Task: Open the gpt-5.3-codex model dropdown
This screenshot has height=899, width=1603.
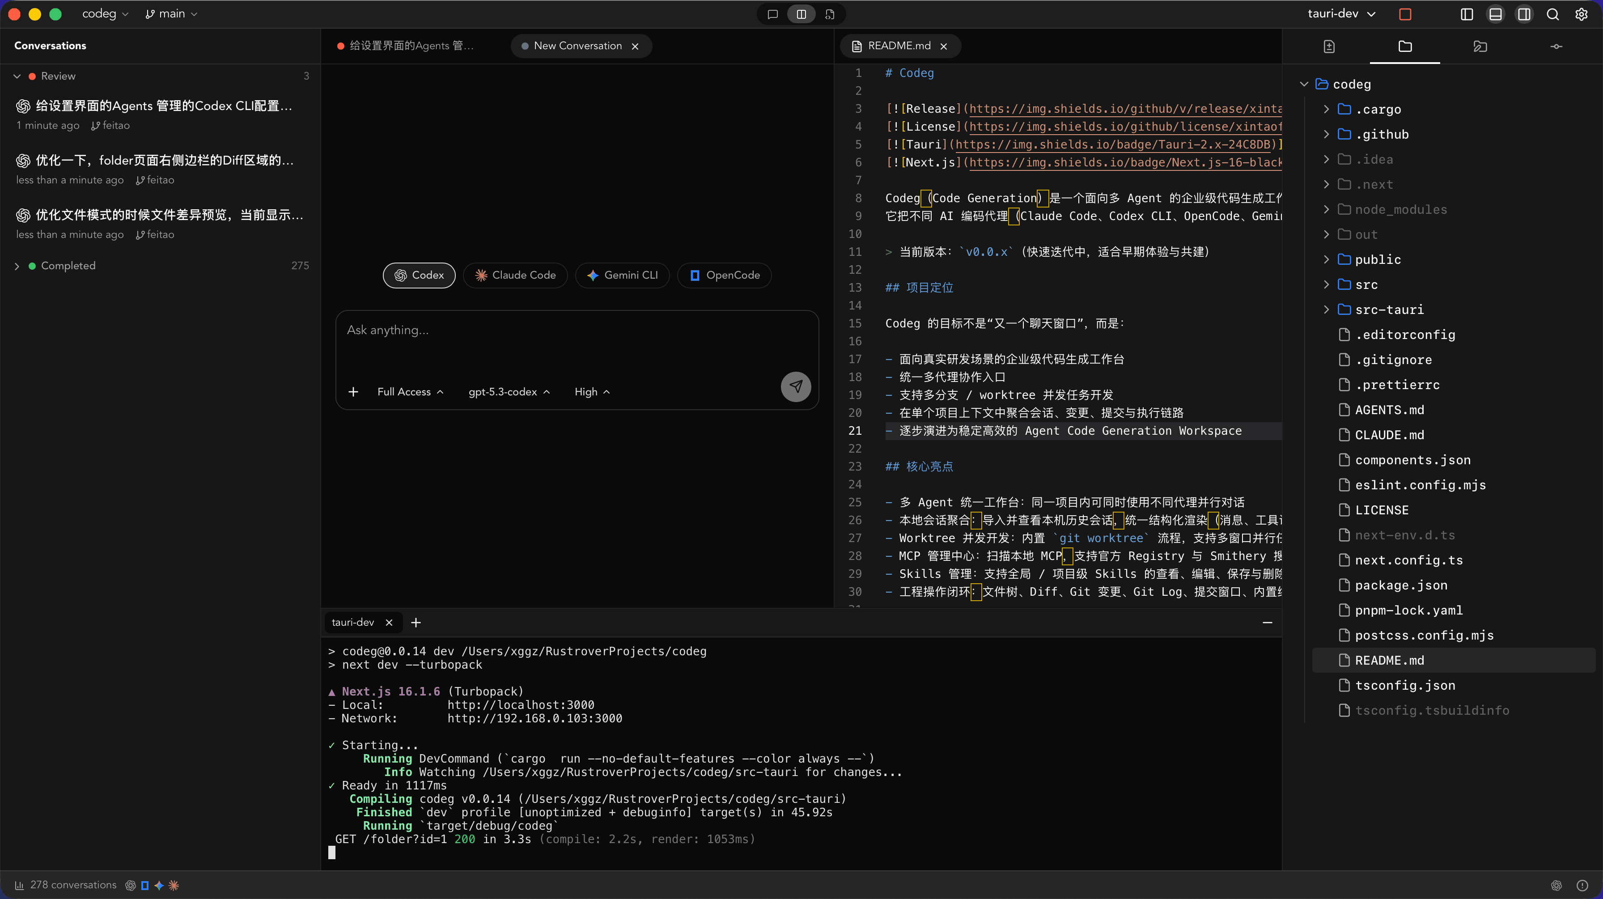Action: [509, 391]
